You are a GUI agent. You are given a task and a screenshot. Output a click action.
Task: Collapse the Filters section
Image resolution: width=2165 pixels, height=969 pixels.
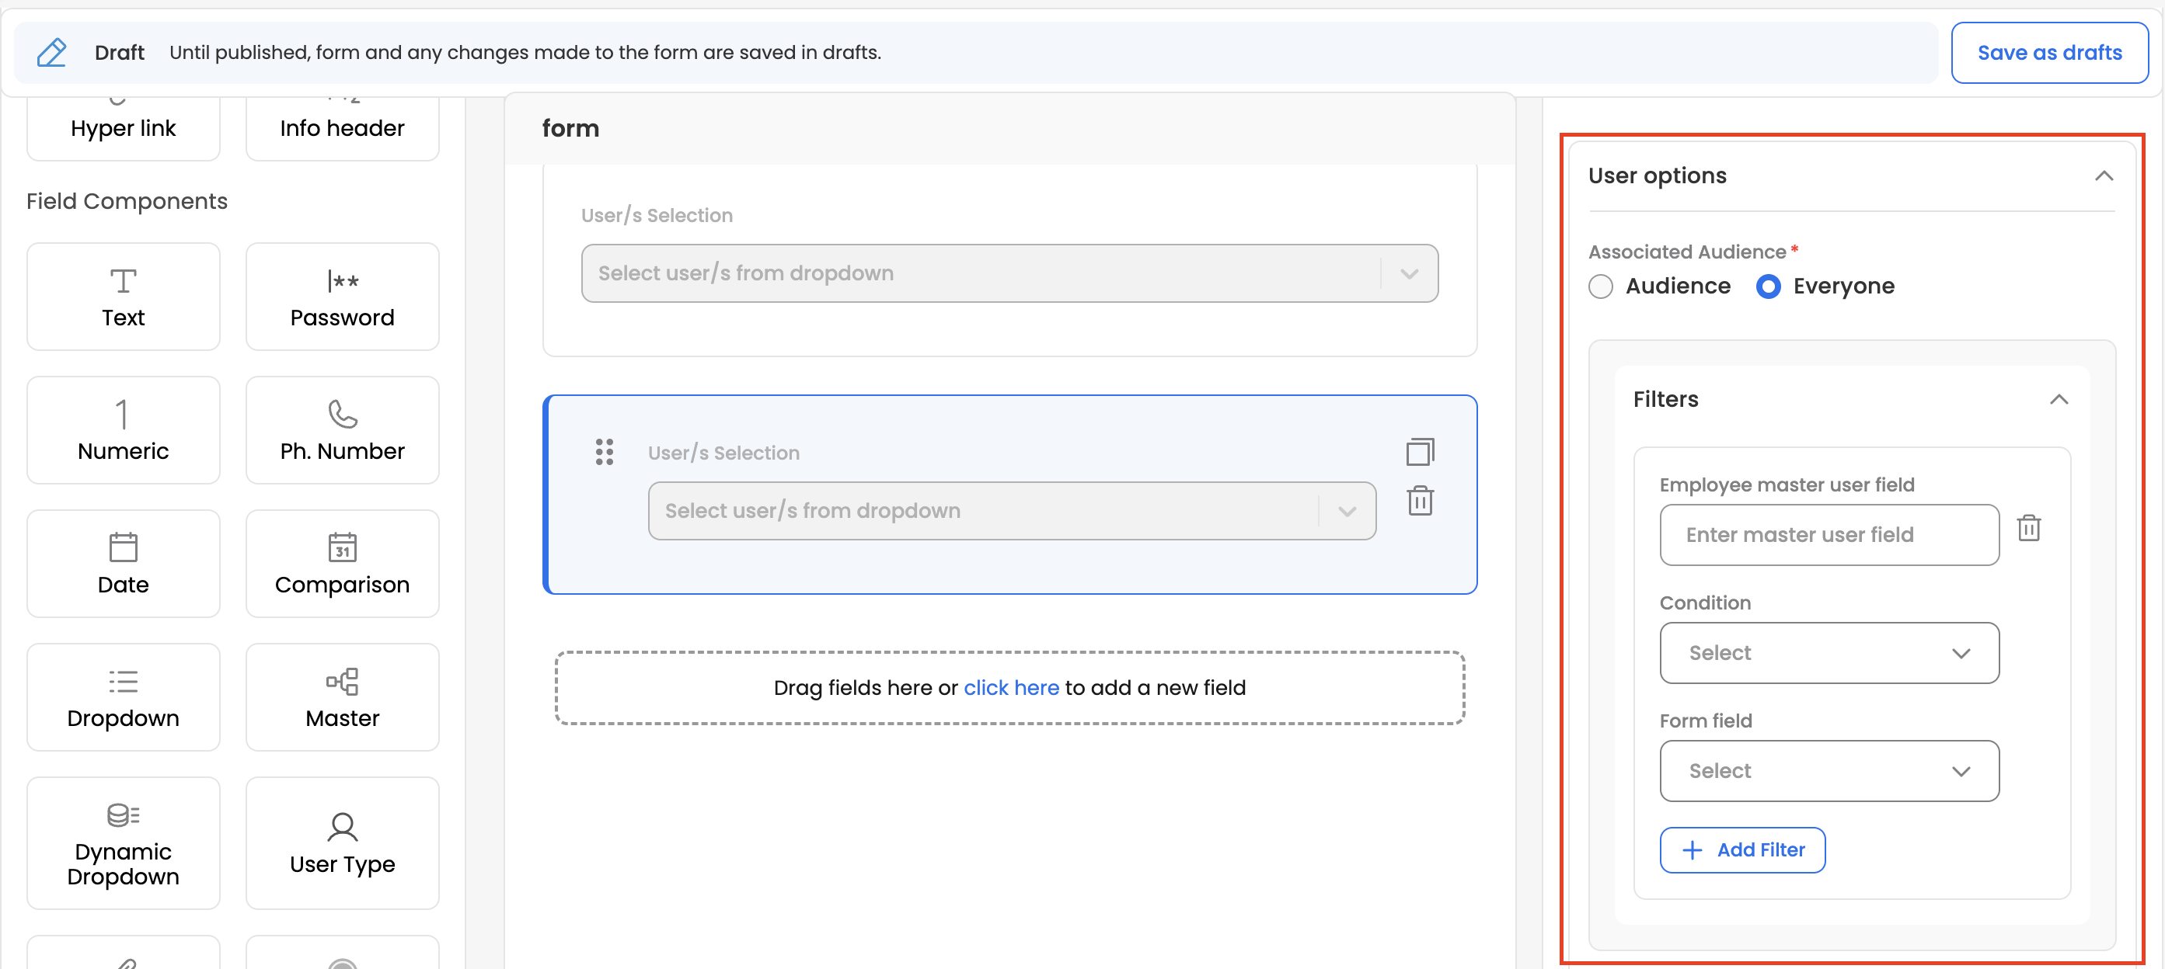click(2059, 400)
